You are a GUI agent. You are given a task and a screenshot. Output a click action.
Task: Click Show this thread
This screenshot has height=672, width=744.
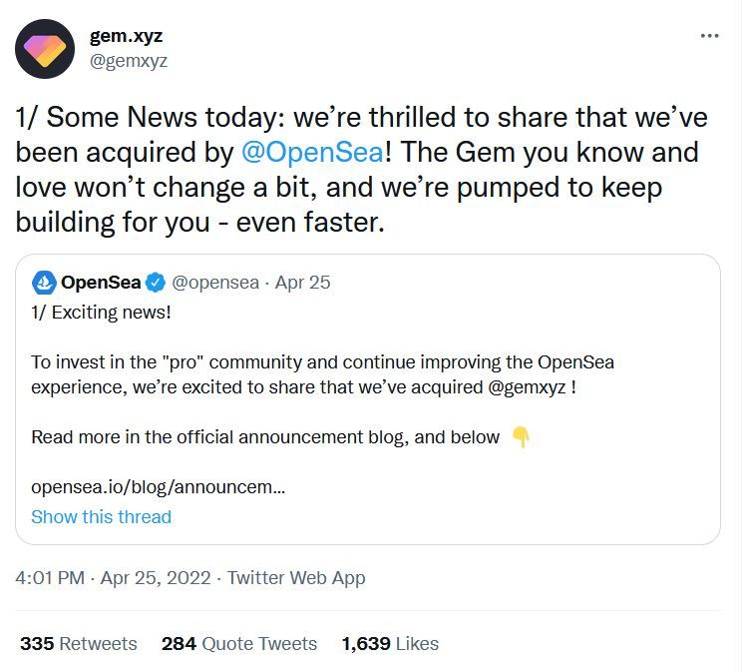pyautogui.click(x=101, y=516)
